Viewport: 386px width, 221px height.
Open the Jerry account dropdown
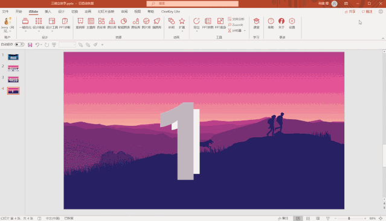tap(7, 24)
